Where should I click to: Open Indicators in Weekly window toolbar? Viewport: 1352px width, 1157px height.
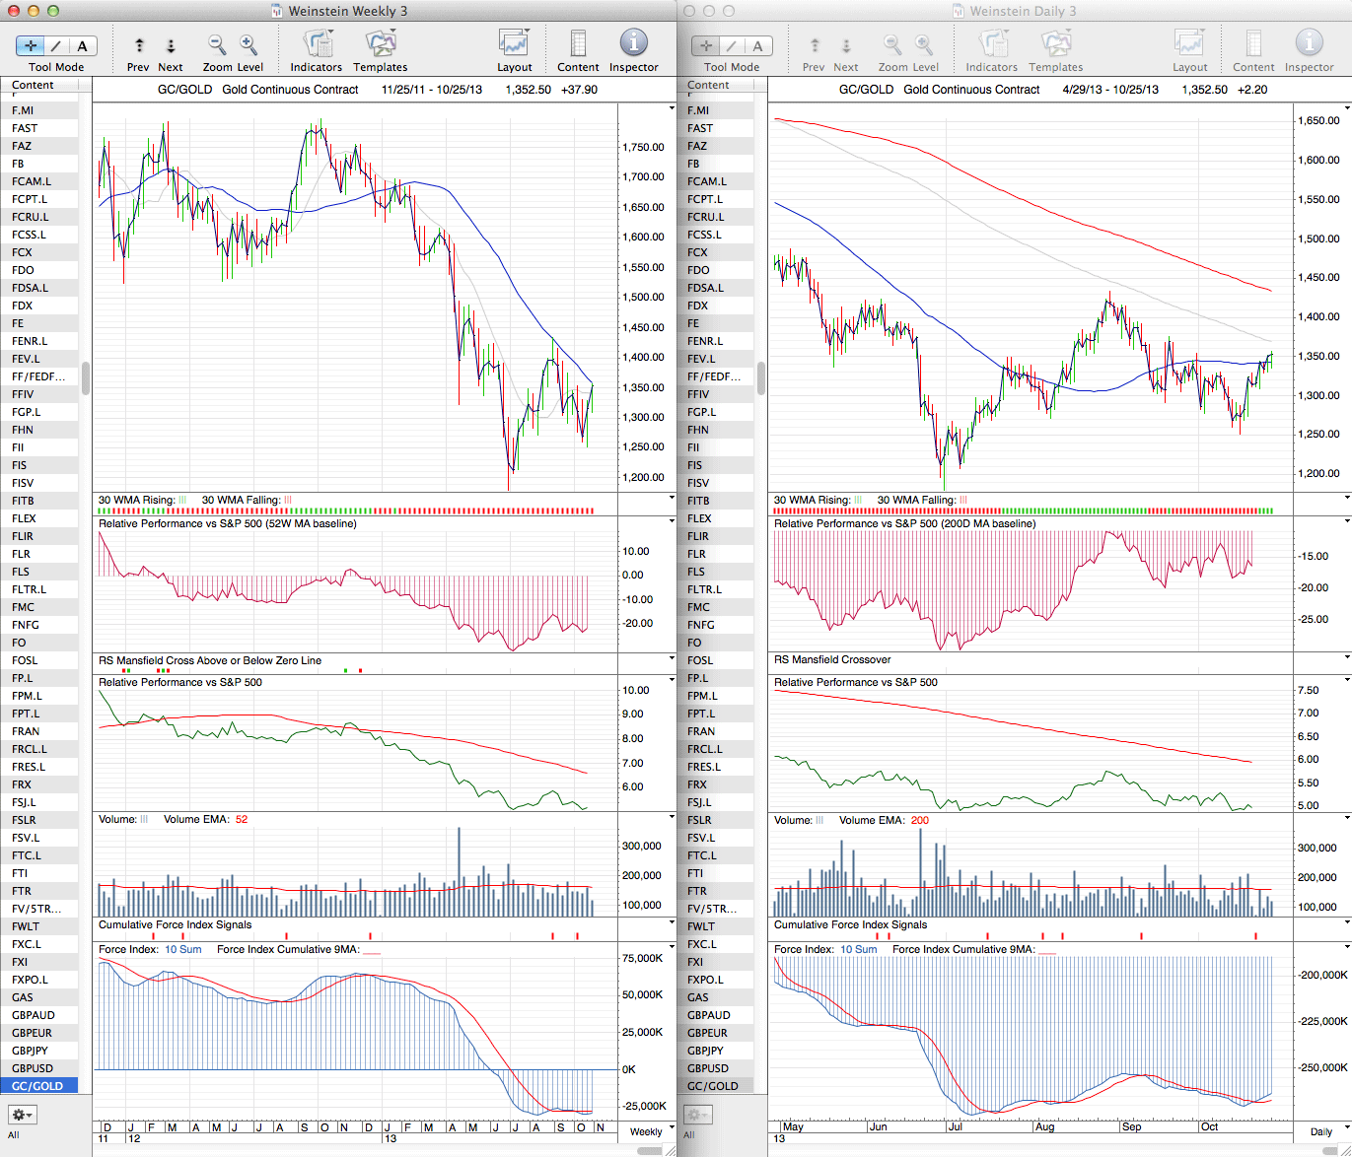(316, 45)
